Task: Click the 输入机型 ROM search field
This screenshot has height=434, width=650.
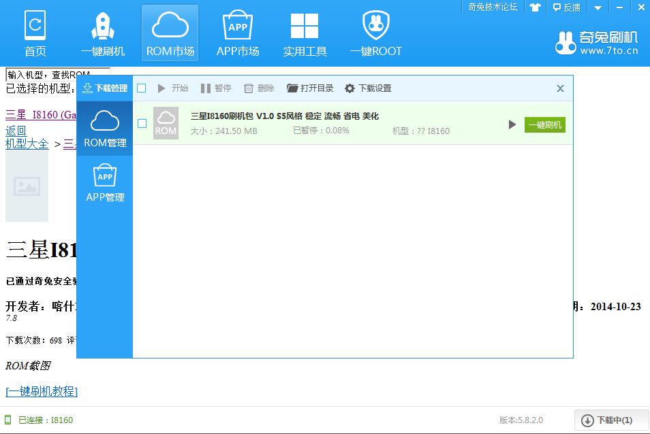Action: point(58,73)
